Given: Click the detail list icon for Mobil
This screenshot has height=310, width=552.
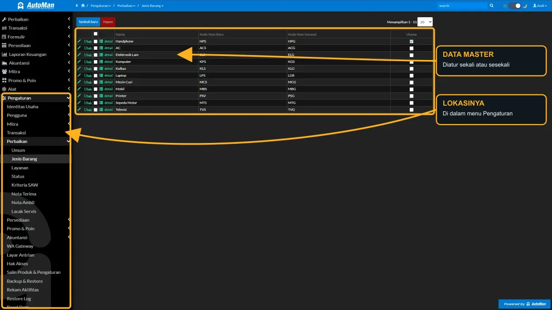Looking at the screenshot, I should tap(101, 89).
